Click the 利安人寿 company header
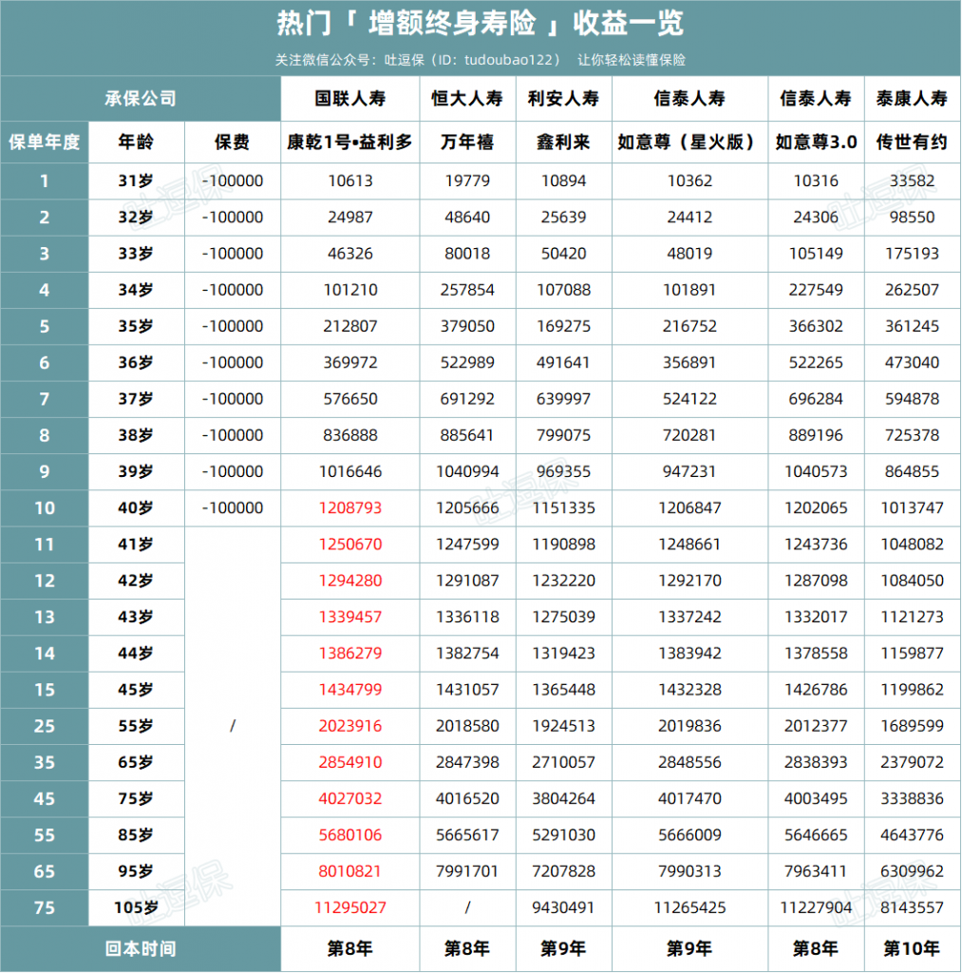Viewport: 962px width, 973px height. click(x=563, y=99)
